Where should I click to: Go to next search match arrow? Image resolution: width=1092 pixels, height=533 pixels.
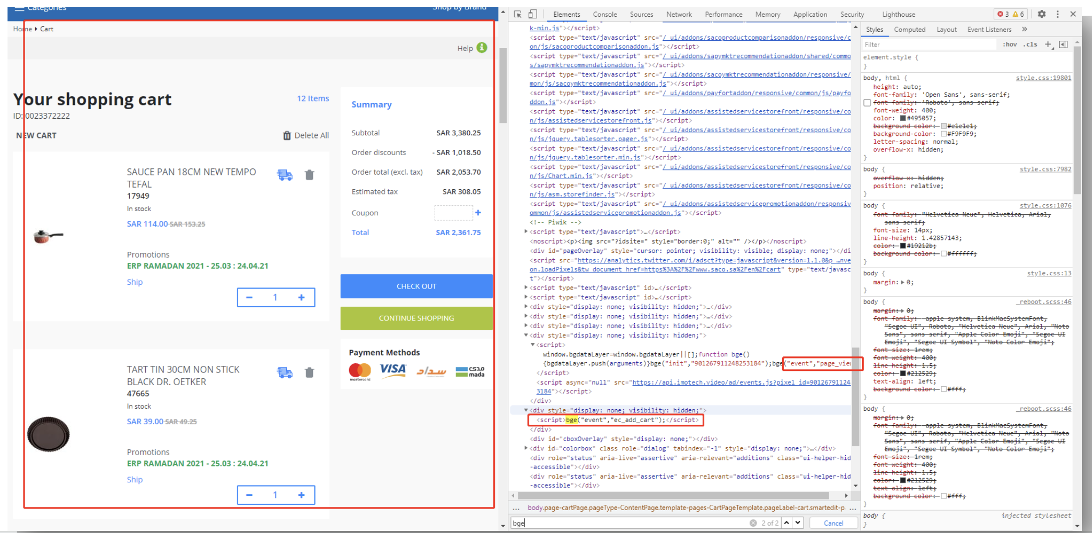pos(798,523)
